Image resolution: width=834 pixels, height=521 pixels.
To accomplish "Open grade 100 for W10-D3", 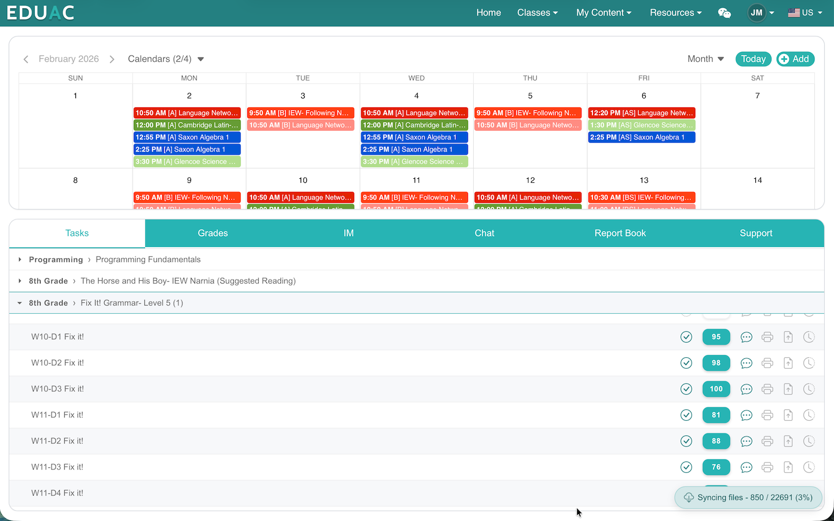I will (x=716, y=389).
